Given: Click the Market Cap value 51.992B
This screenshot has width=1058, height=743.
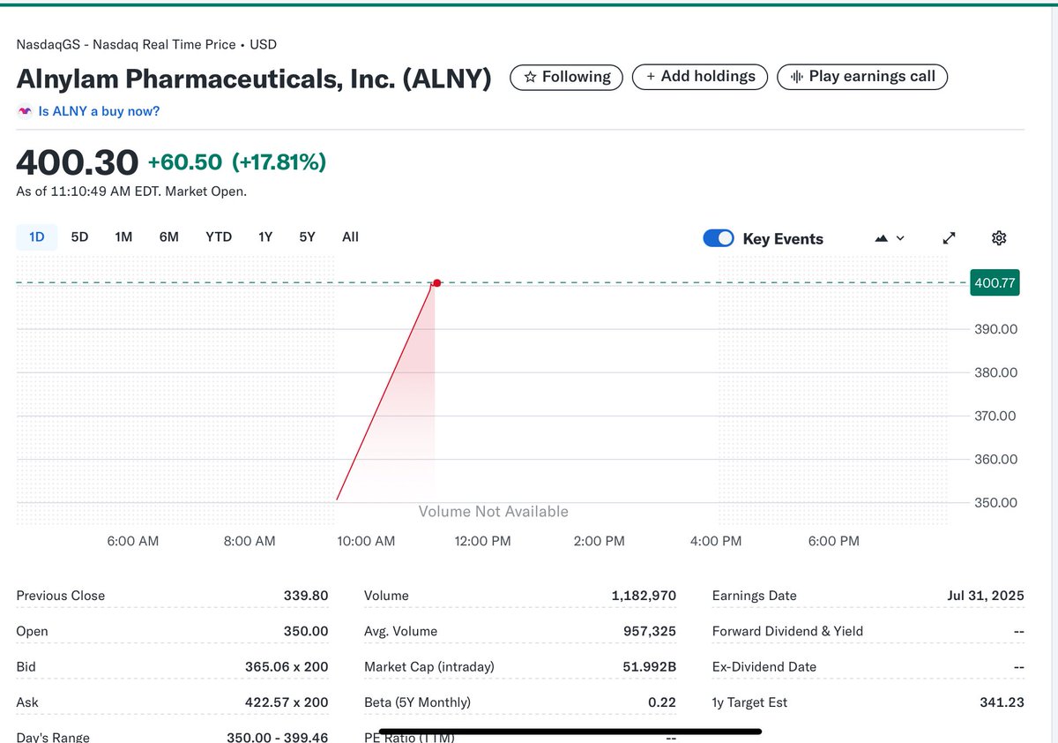Looking at the screenshot, I should click(x=650, y=667).
